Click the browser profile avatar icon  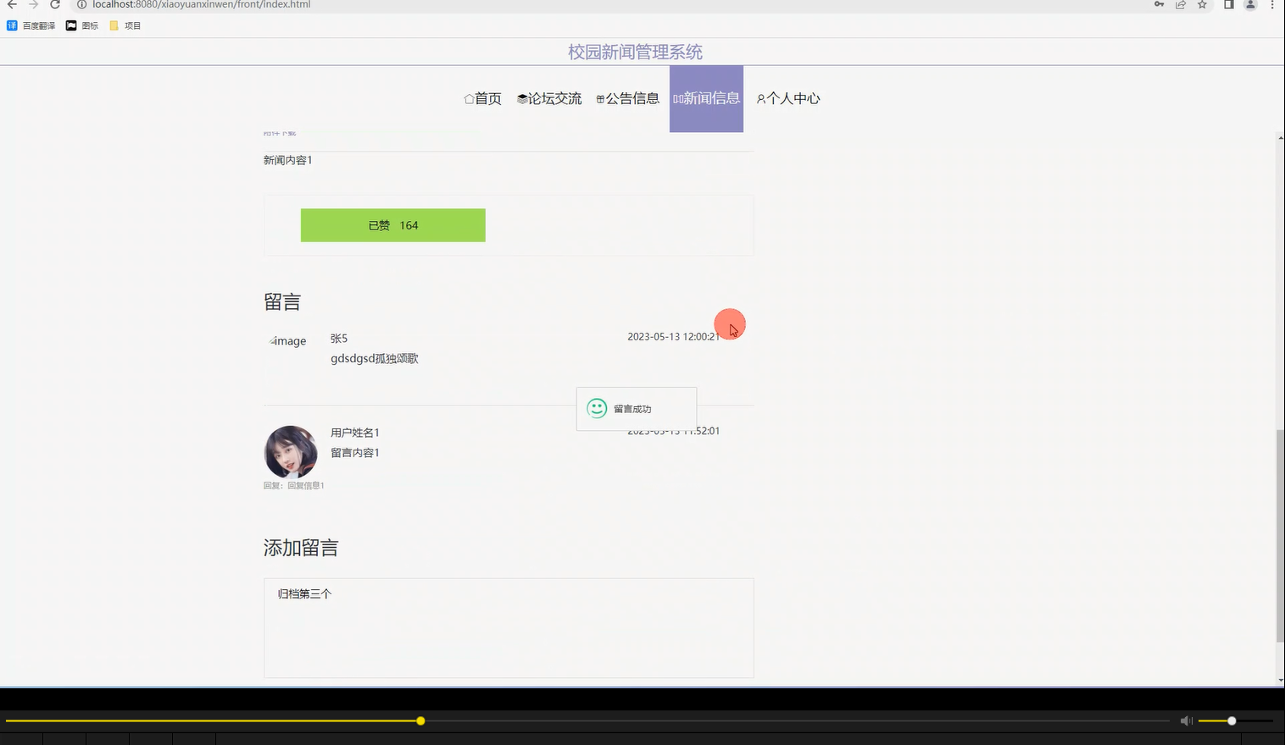tap(1249, 5)
